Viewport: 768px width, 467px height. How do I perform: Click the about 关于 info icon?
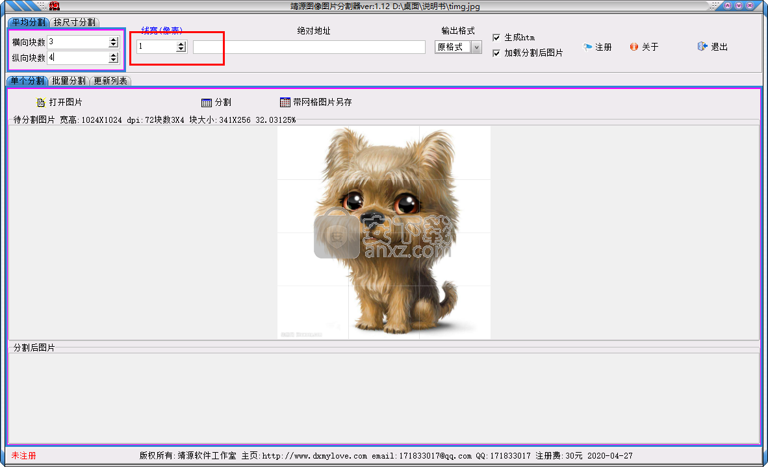(x=634, y=47)
